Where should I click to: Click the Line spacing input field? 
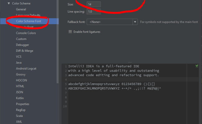coord(94,11)
